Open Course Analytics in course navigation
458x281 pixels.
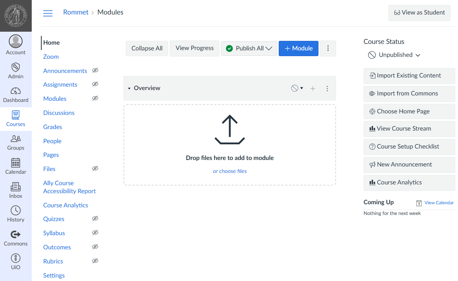pos(65,205)
